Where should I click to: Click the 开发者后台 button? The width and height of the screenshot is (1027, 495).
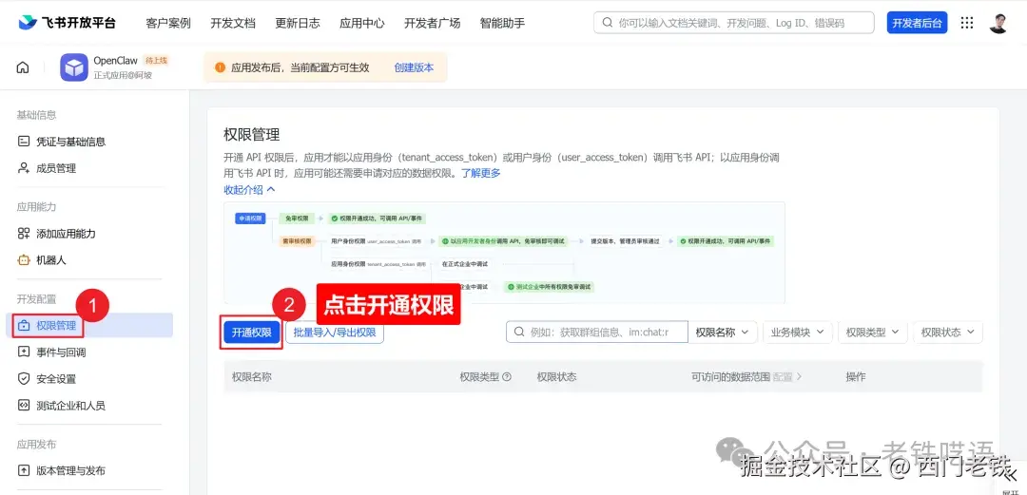(917, 23)
